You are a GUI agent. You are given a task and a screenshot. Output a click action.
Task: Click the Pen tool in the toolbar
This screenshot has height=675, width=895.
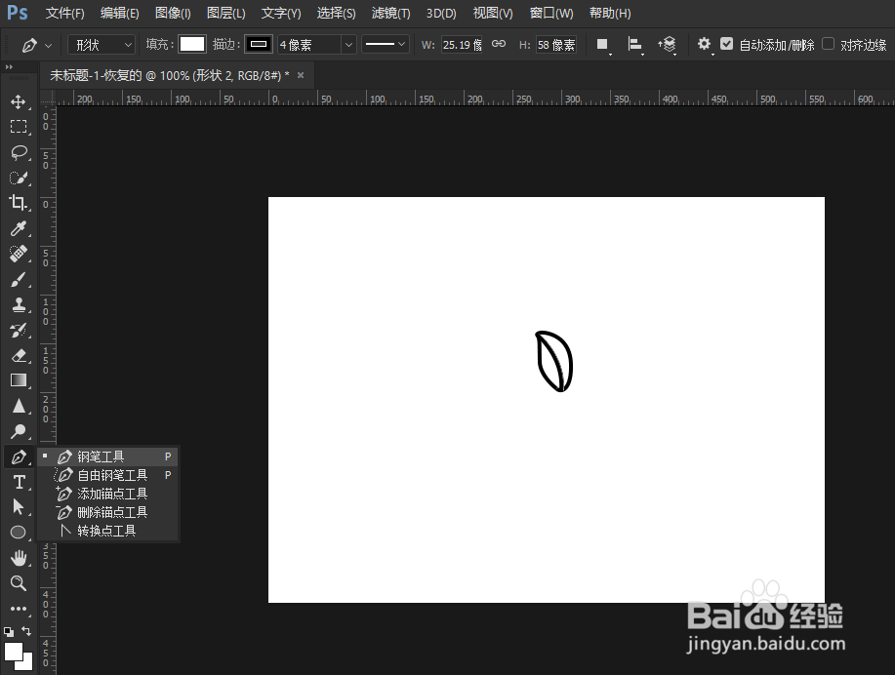tap(19, 457)
